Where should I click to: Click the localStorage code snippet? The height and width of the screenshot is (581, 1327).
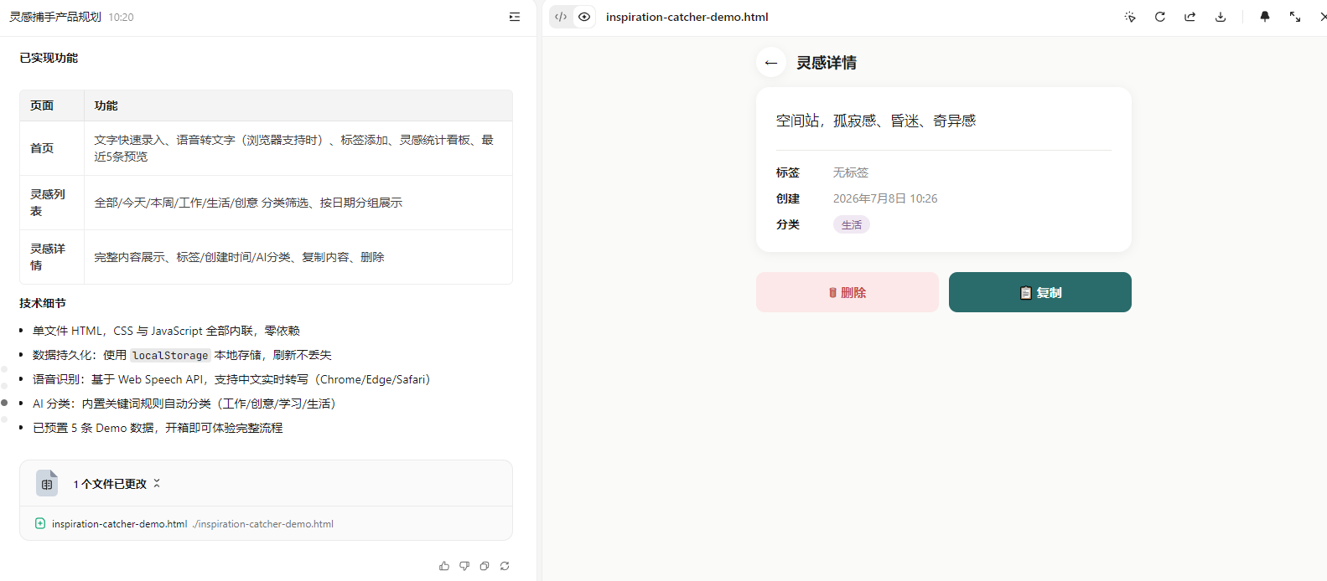click(170, 355)
